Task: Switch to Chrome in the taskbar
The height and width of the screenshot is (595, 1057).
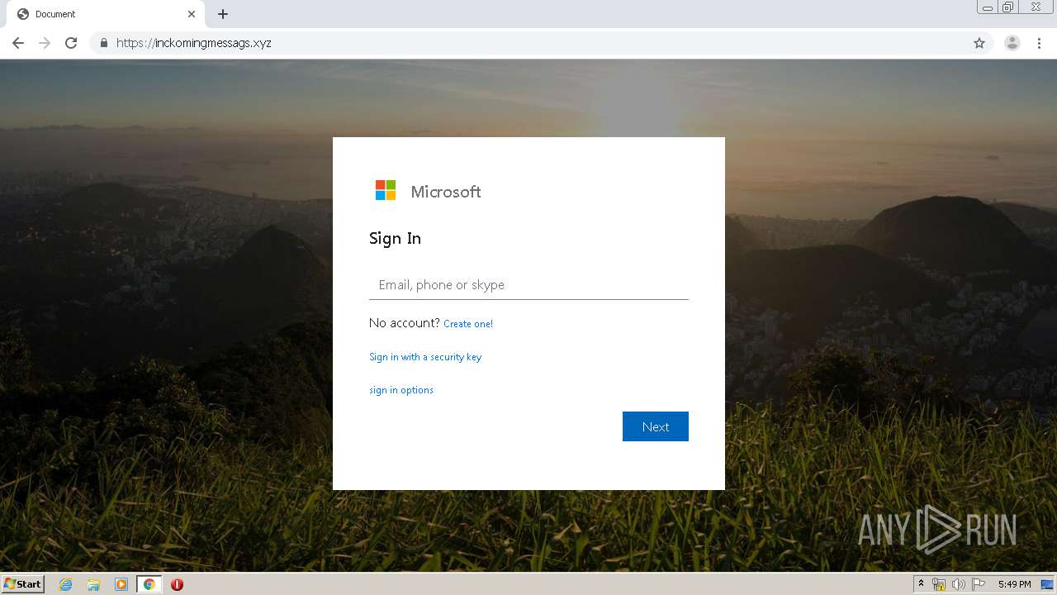Action: point(149,584)
